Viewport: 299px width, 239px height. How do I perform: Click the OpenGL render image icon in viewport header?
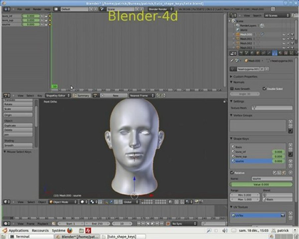(x=196, y=202)
